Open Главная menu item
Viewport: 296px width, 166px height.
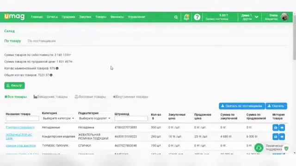tap(37, 17)
